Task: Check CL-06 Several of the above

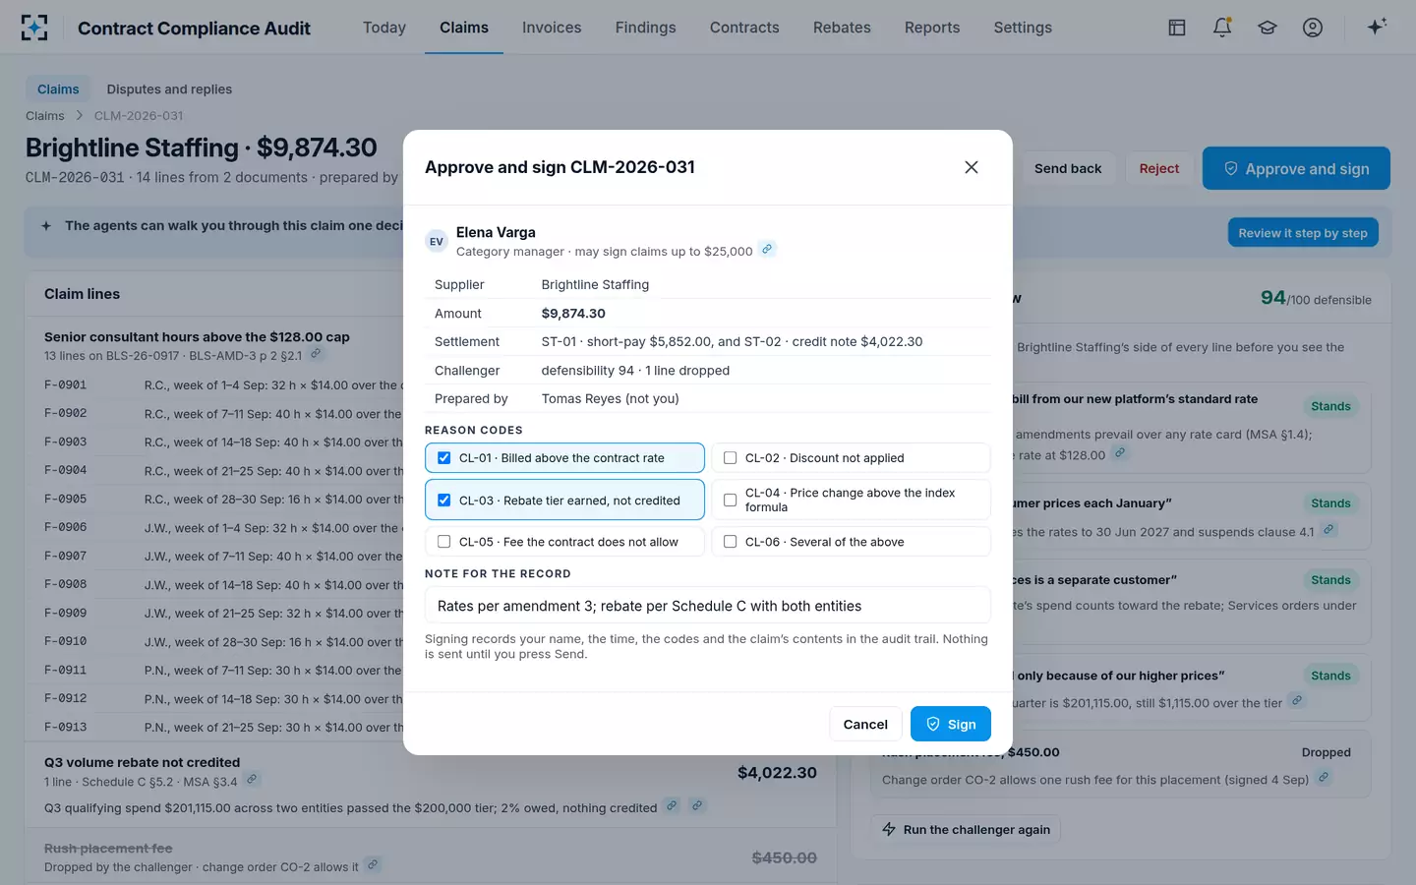Action: point(851,542)
